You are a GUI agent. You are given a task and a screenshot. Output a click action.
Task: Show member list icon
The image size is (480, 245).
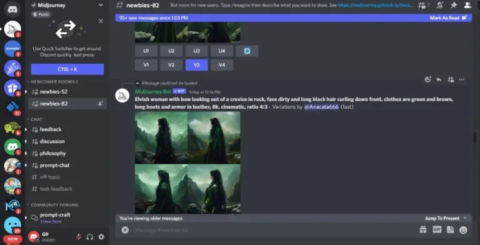pyautogui.click(x=467, y=5)
